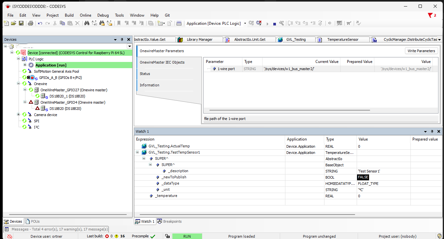444x239 pixels.
Task: Open the File menu
Action: tap(10, 15)
